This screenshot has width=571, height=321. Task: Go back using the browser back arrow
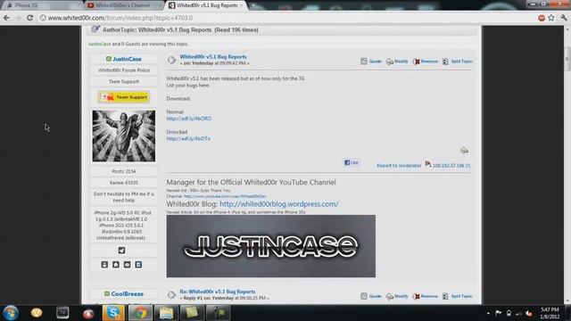6,18
